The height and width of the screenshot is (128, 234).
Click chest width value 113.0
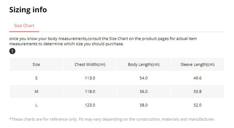click(x=90, y=78)
